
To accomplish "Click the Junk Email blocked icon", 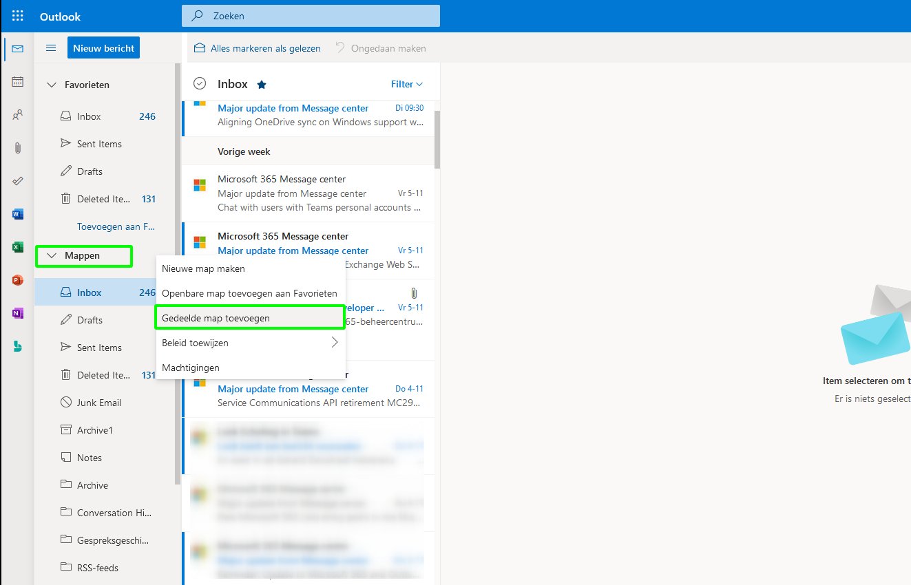I will (66, 402).
